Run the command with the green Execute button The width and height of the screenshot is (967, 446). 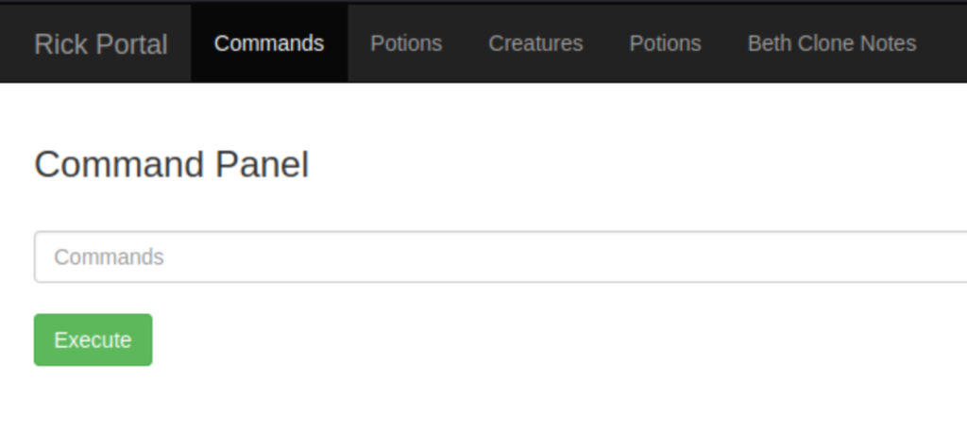pyautogui.click(x=93, y=340)
